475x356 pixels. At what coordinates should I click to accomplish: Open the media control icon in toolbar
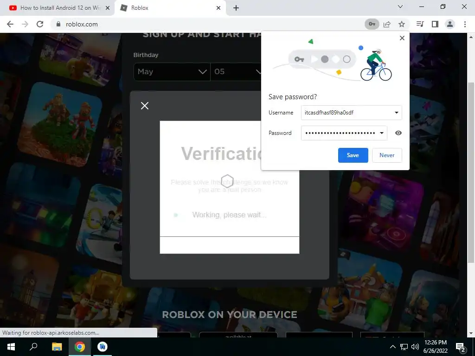tap(420, 24)
